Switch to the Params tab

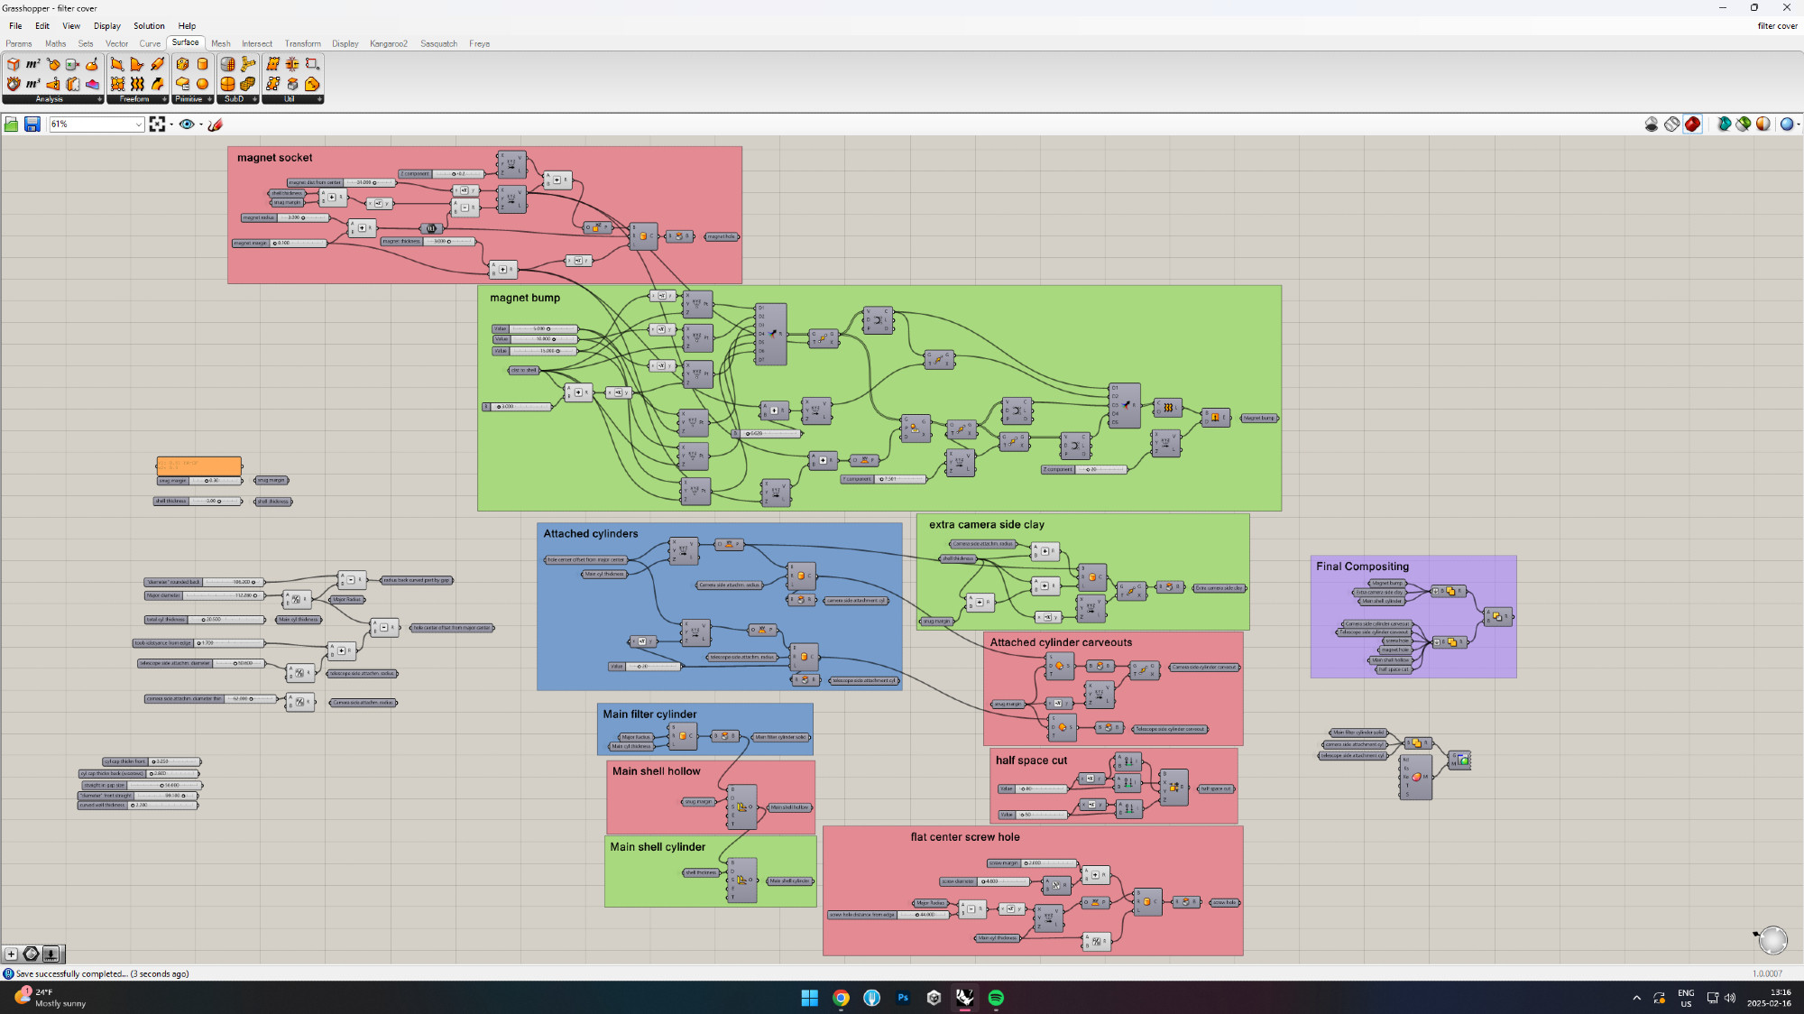click(19, 43)
